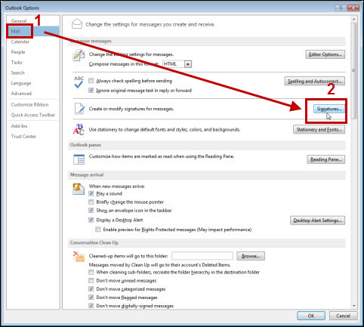Viewport: 364px width, 327px height.
Task: Click the Editor Options button
Action: point(325,54)
